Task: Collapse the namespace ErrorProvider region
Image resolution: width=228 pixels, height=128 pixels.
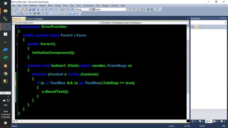Action: click(x=17, y=27)
